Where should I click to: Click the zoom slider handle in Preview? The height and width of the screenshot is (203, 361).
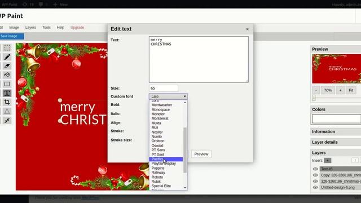(x=314, y=98)
